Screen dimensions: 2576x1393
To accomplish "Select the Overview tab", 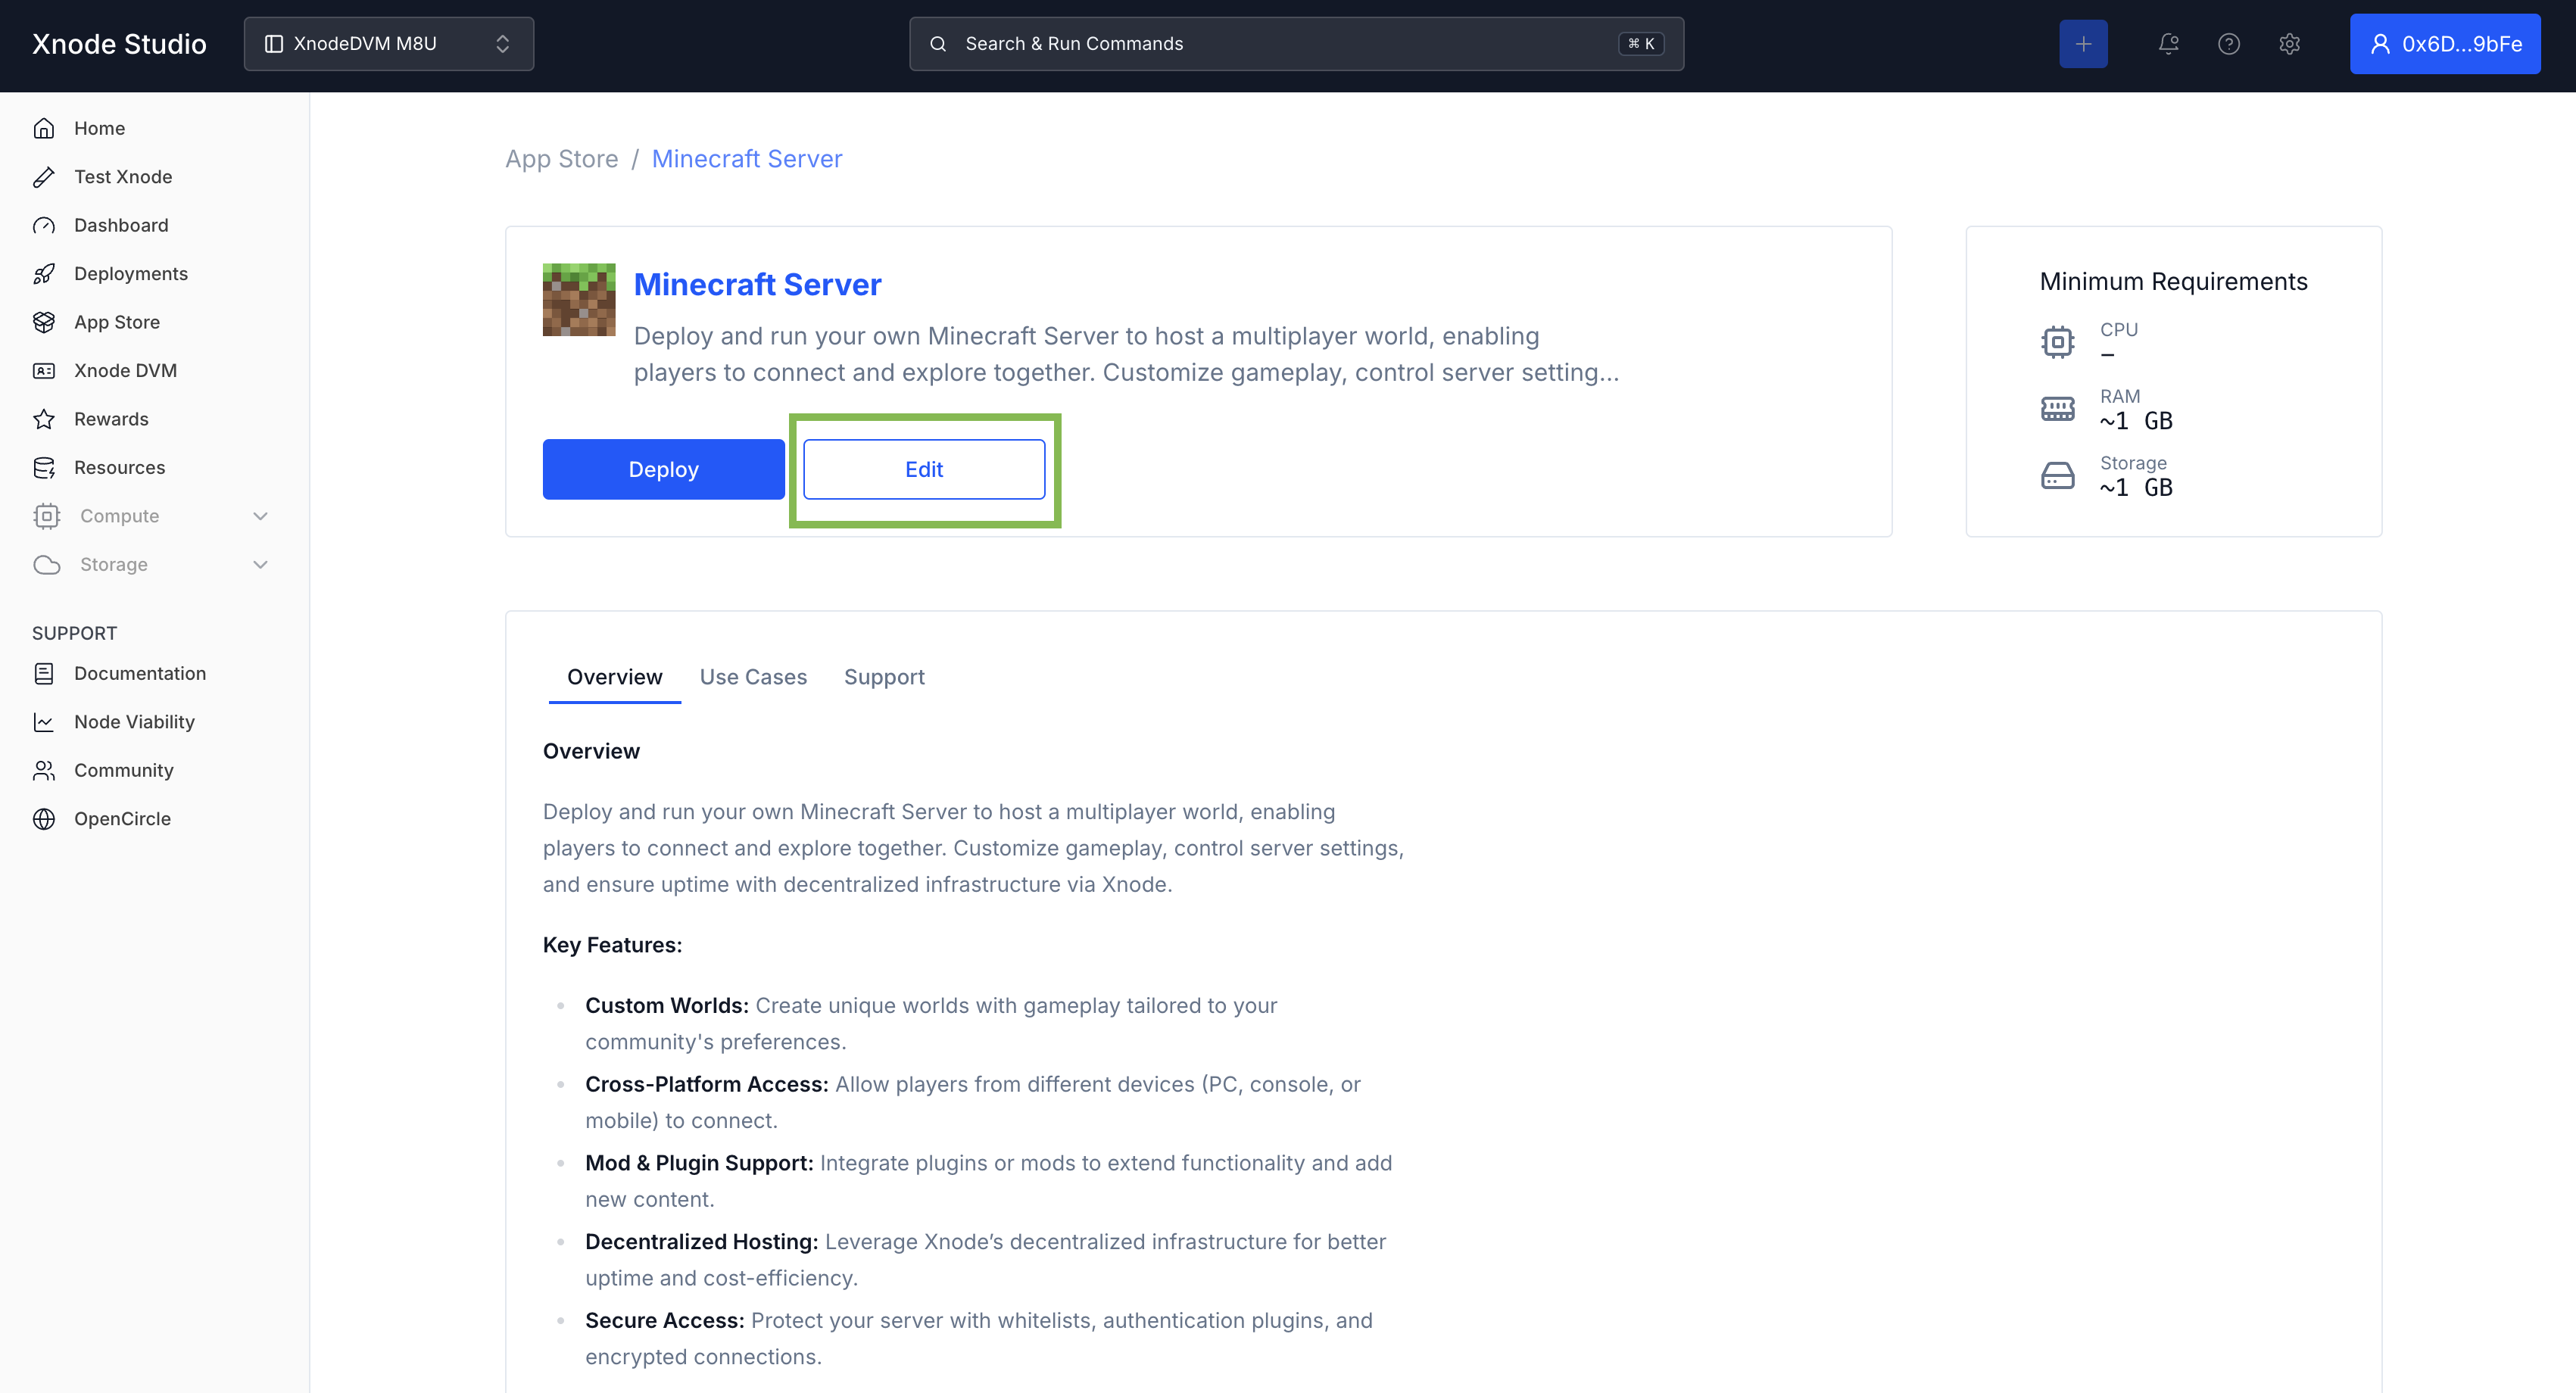I will [x=614, y=677].
